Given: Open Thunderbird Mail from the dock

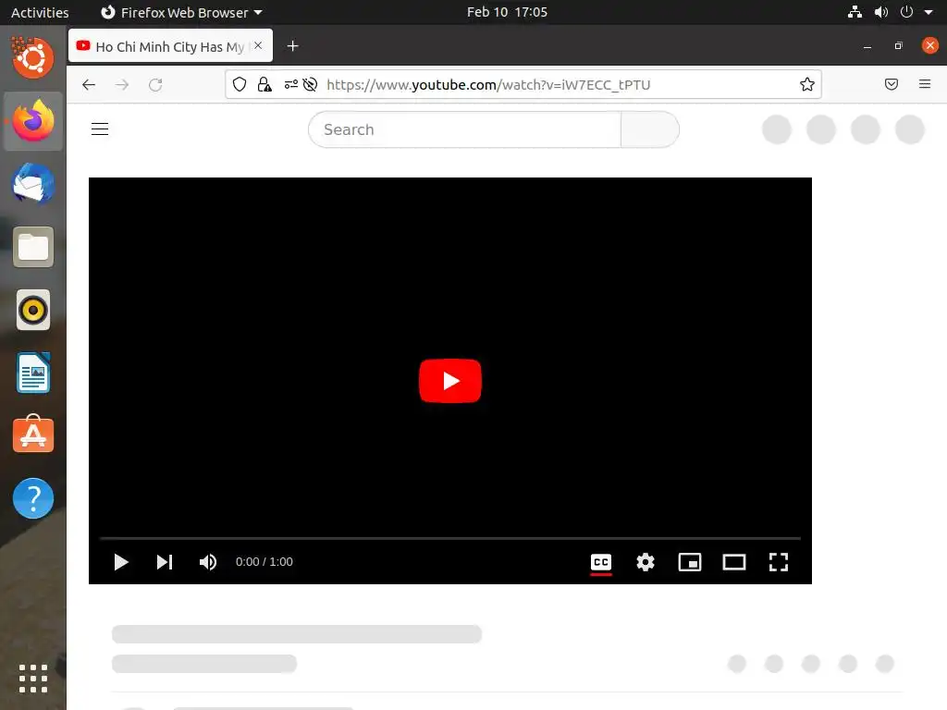Looking at the screenshot, I should tap(32, 184).
